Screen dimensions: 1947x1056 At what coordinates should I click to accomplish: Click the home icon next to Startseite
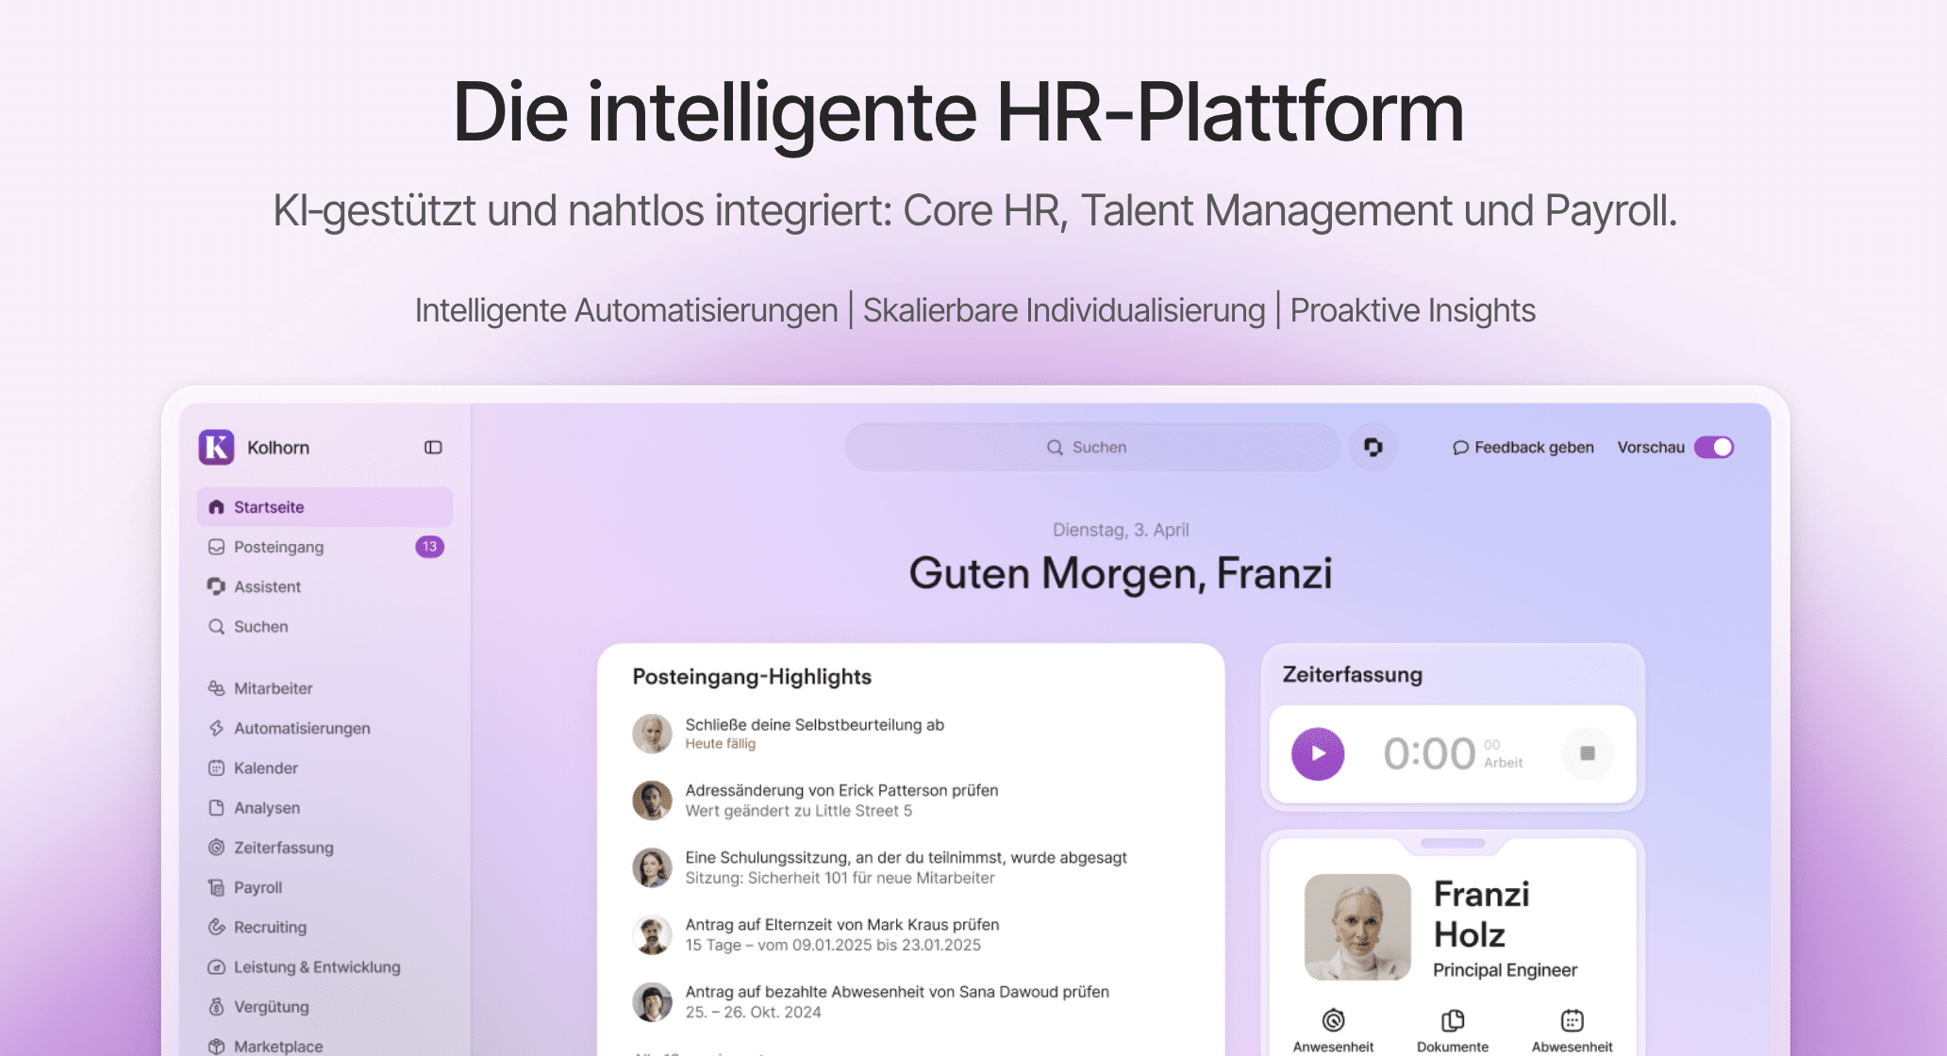[x=216, y=507]
